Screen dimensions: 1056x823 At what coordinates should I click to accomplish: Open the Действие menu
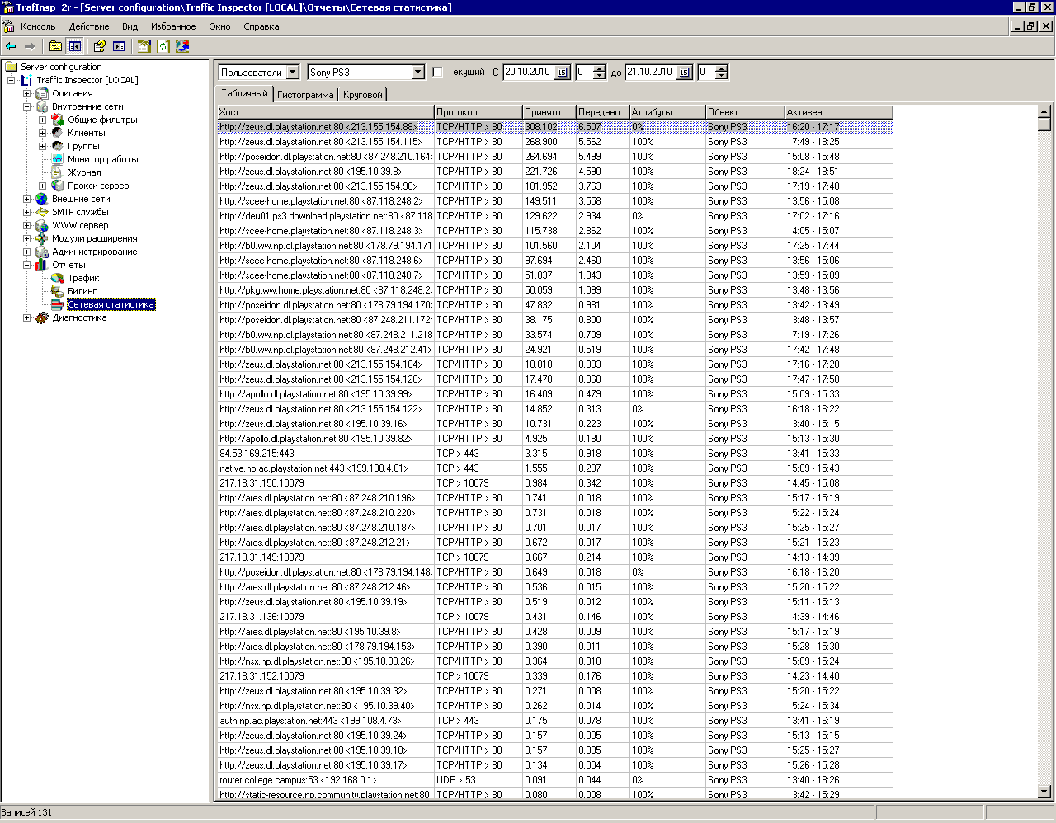(x=89, y=26)
